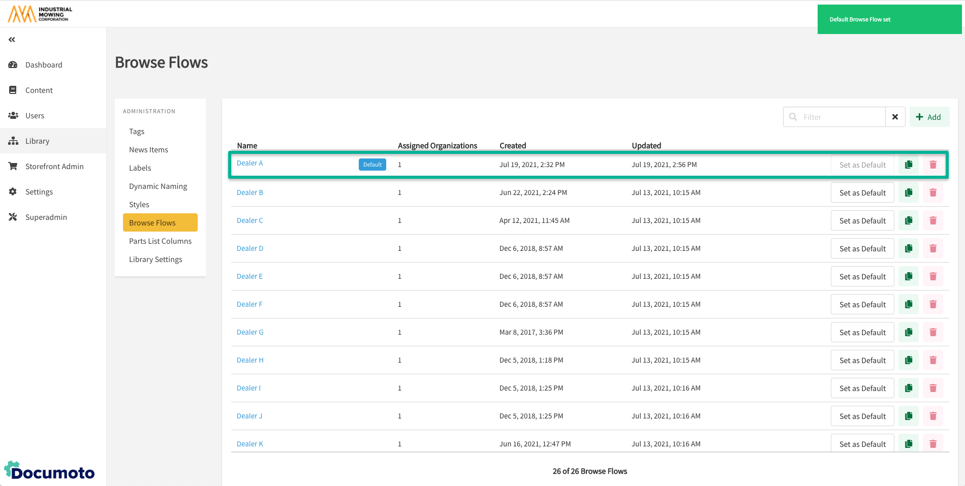Click the duplicate icon for Dealer B

(909, 192)
